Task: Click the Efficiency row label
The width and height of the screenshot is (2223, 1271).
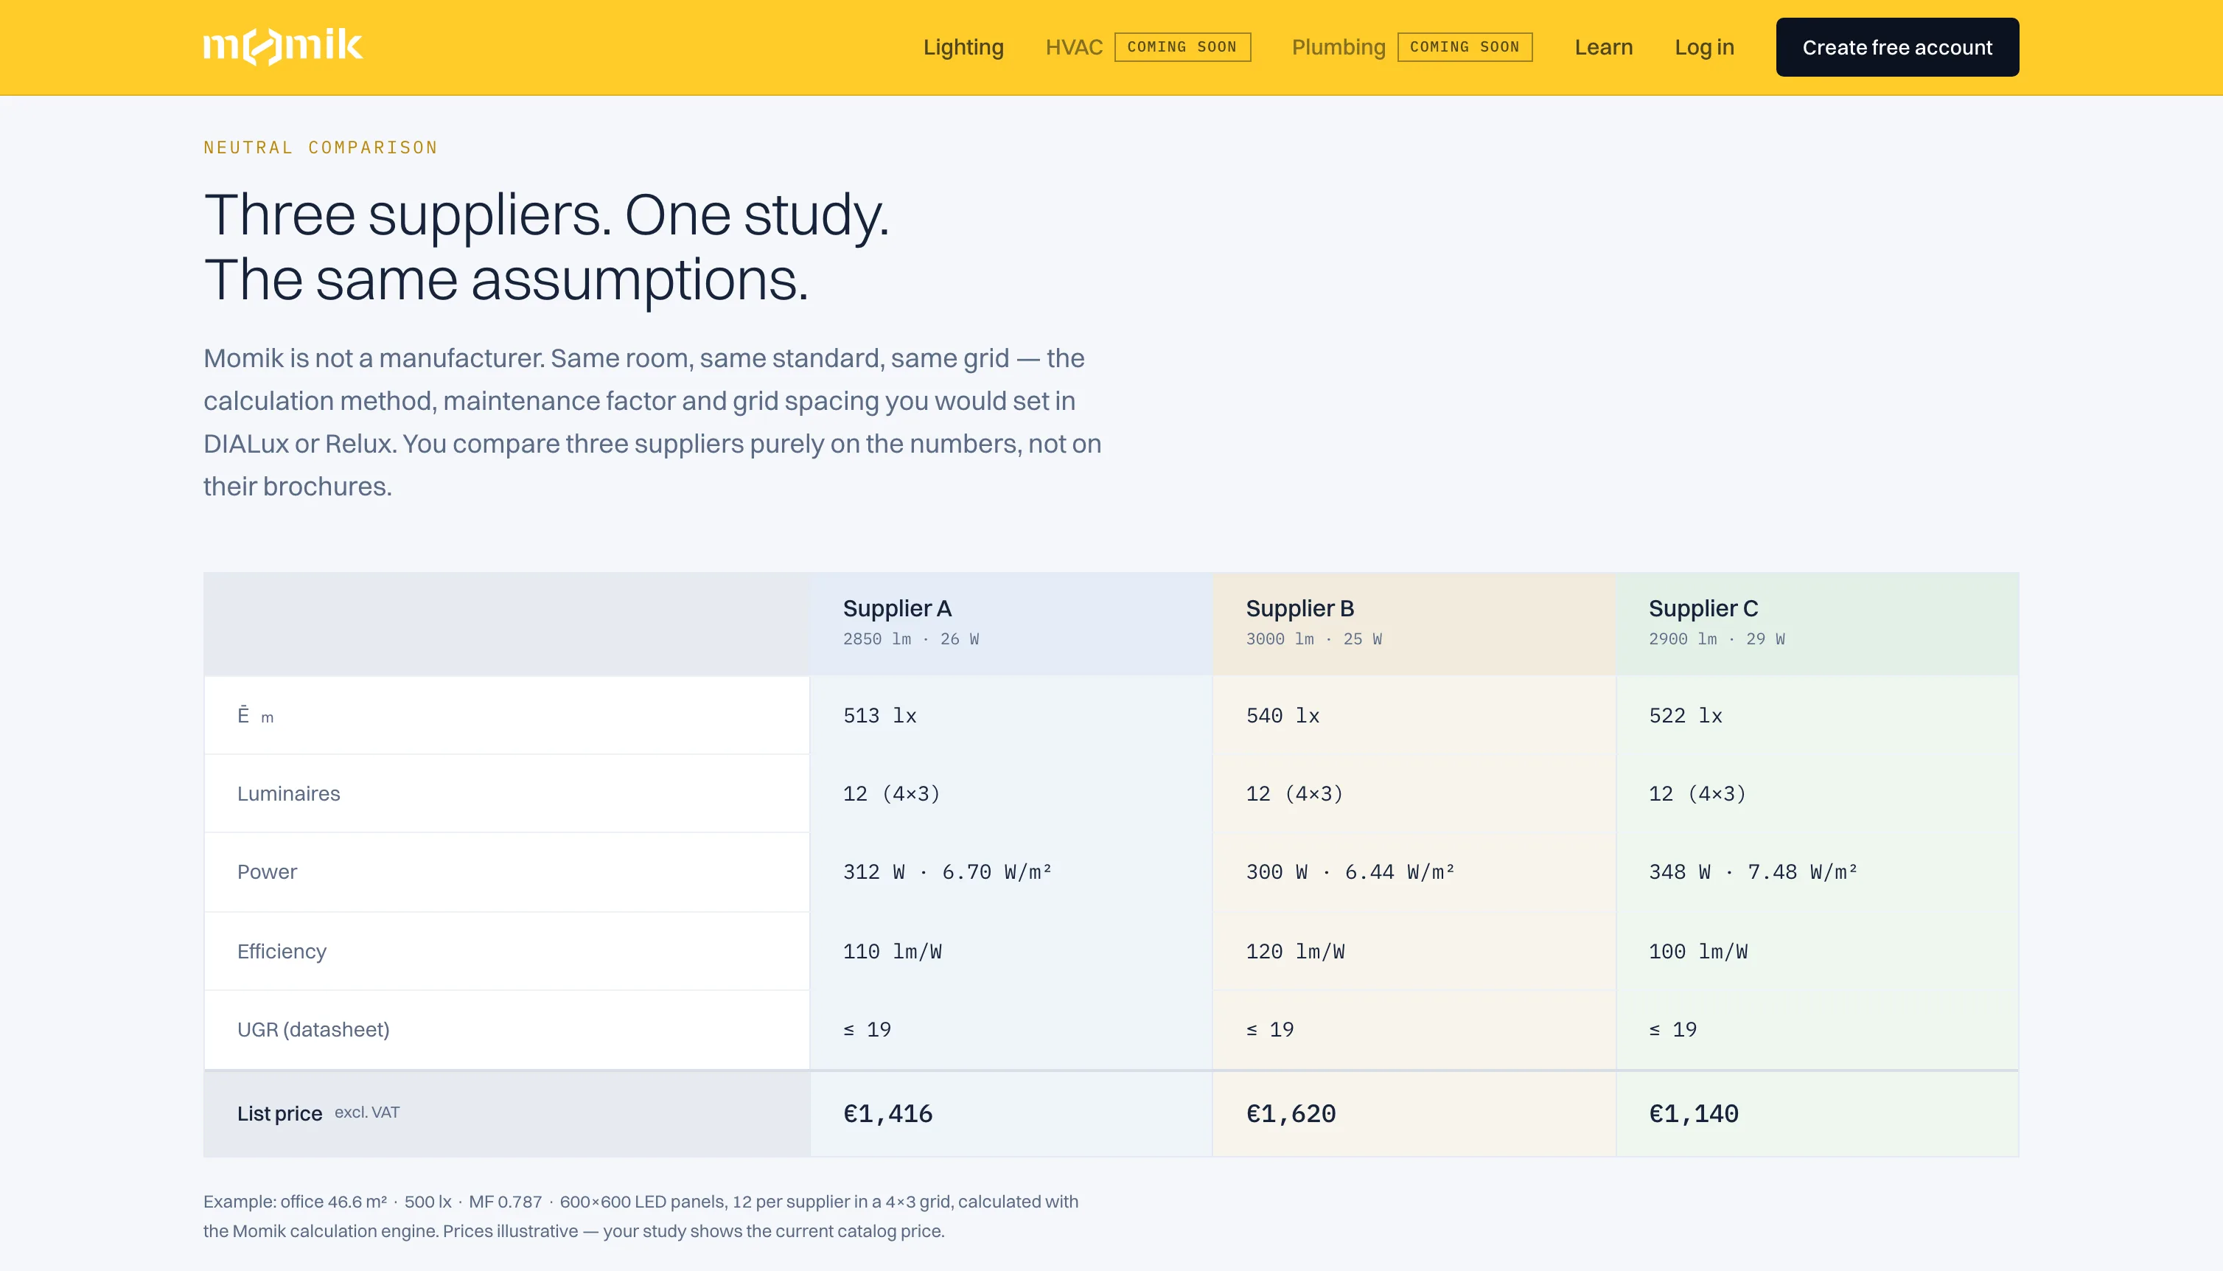Action: [282, 952]
